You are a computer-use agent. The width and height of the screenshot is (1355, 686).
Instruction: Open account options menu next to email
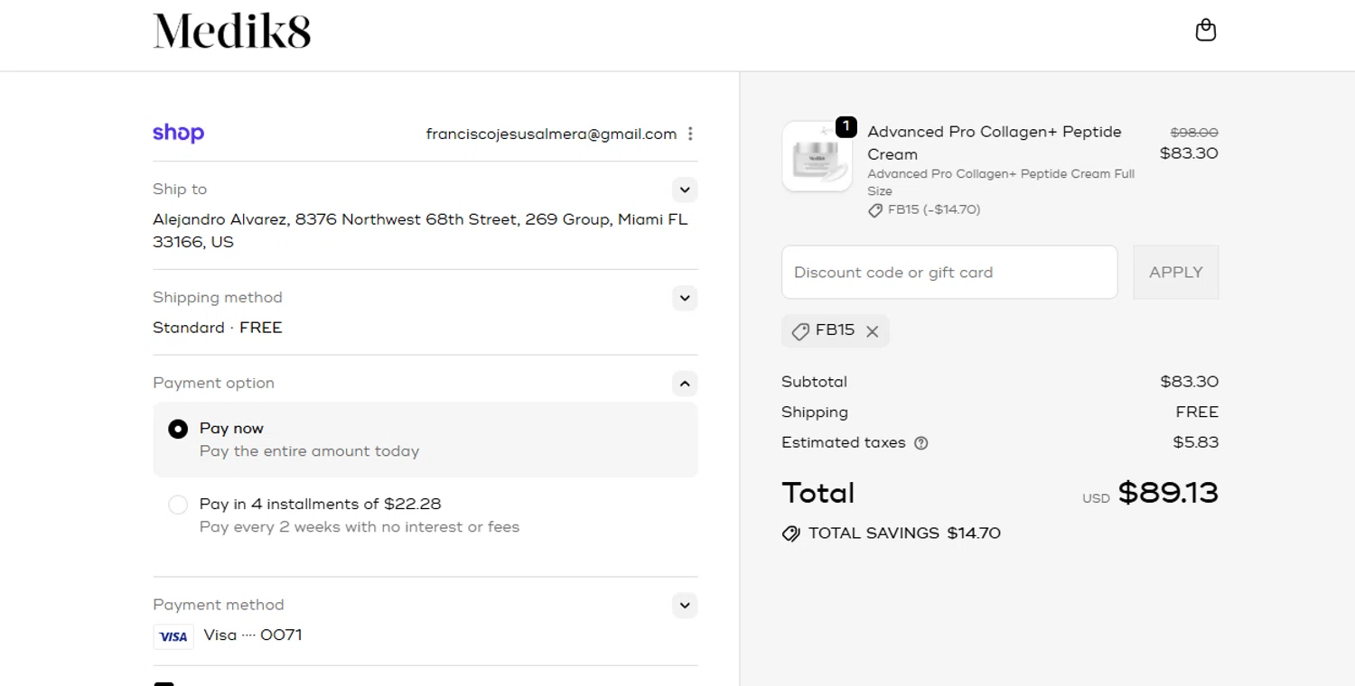tap(690, 134)
